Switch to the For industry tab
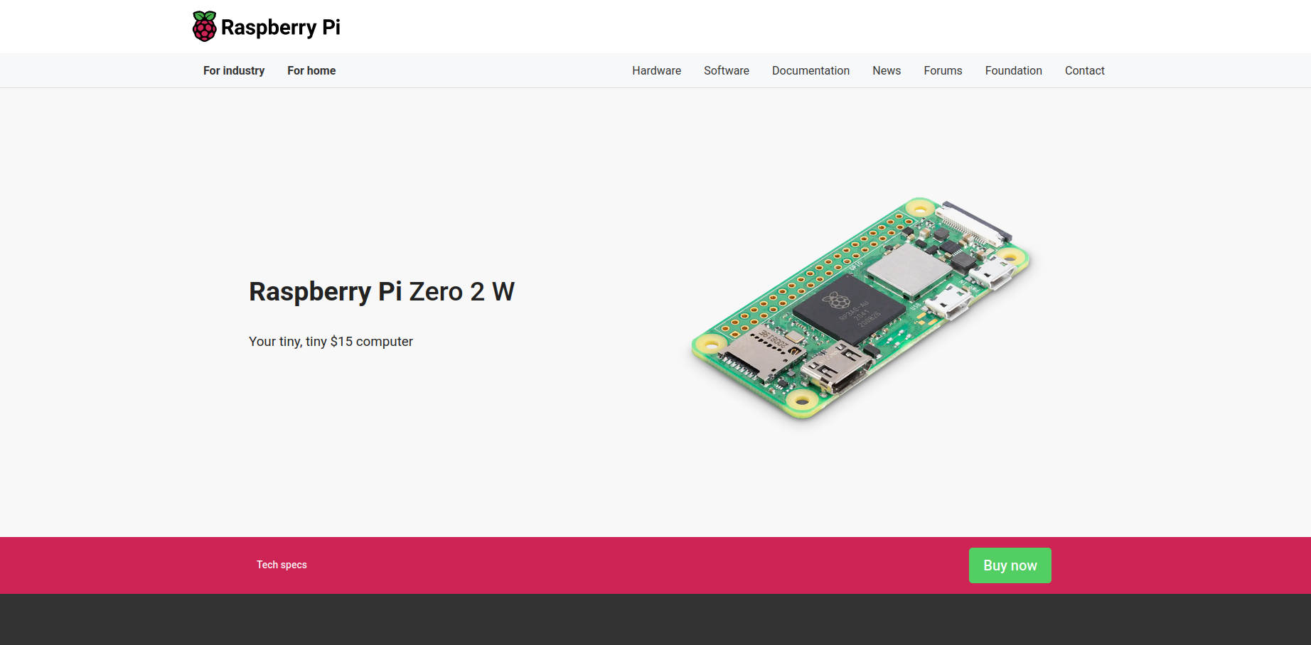Viewport: 1311px width, 645px height. (233, 70)
